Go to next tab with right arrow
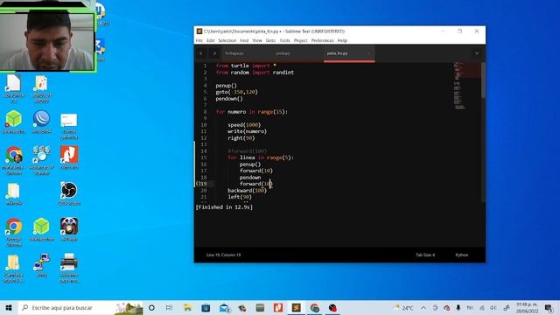The height and width of the screenshot is (315, 560). 214,53
